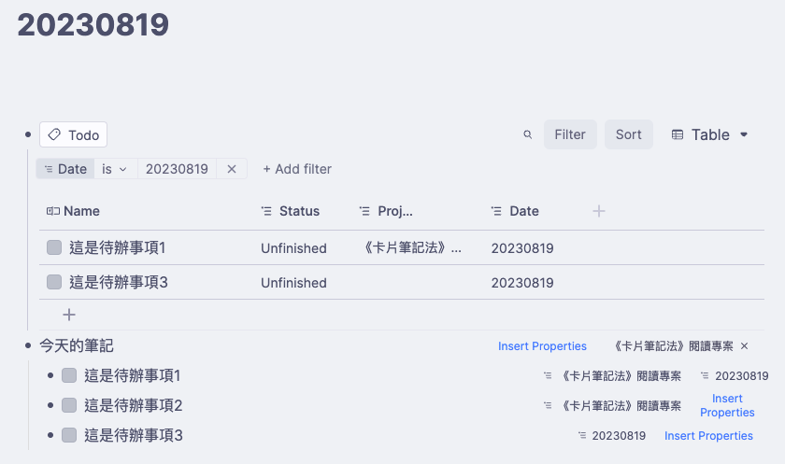Click the Sort button

click(x=628, y=134)
